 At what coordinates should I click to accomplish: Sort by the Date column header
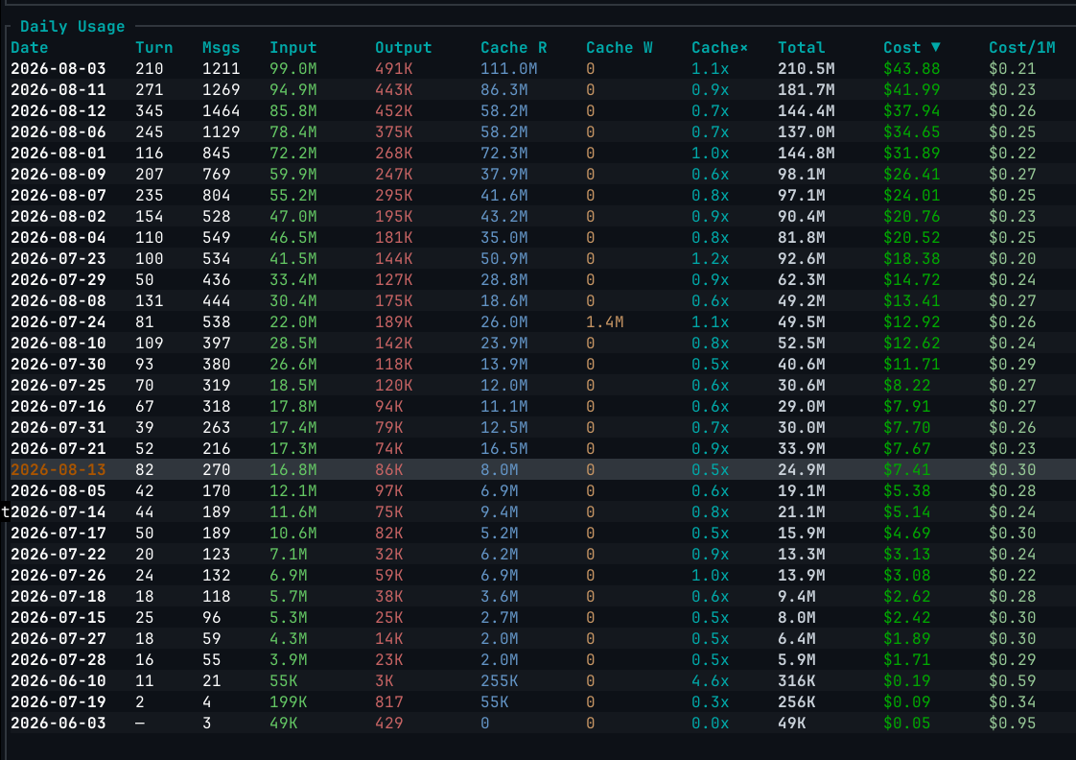[30, 47]
